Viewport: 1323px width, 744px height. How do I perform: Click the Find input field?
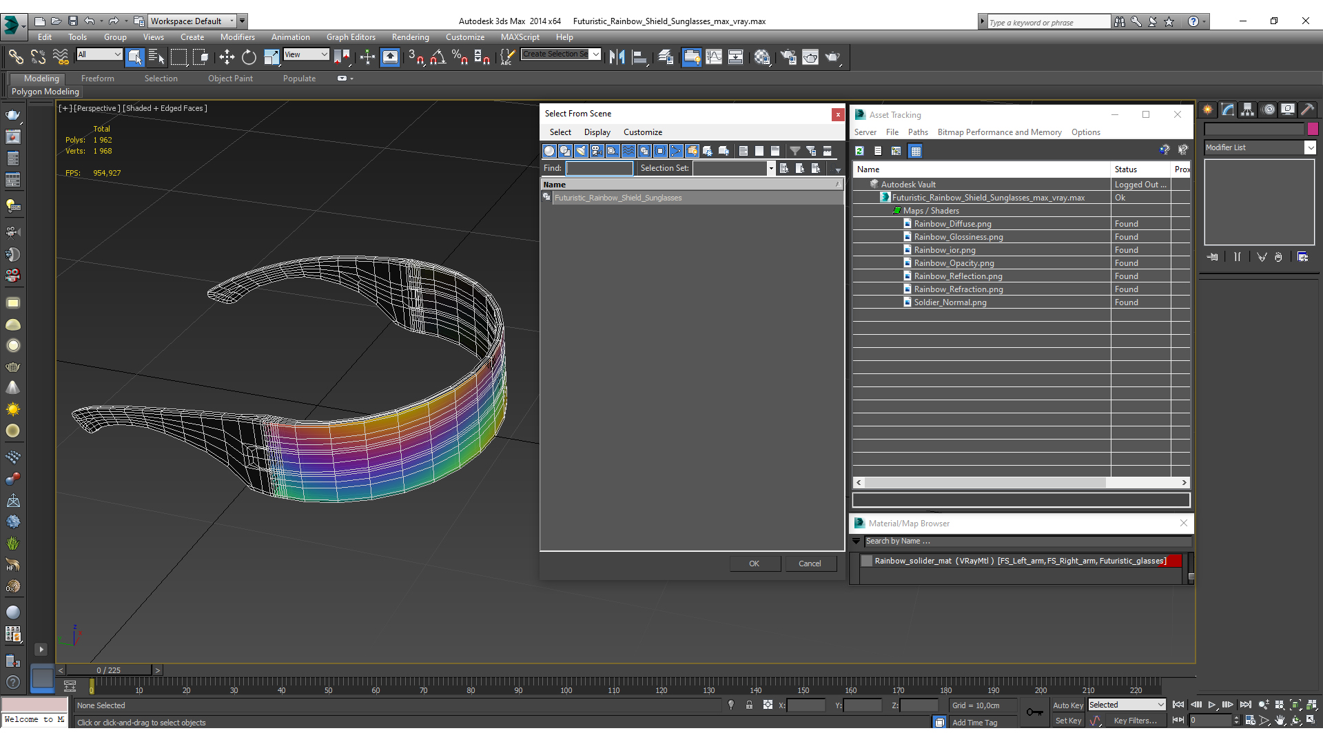point(599,168)
